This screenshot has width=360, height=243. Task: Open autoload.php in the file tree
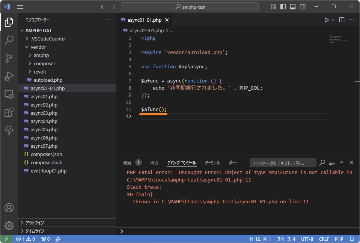point(67,80)
